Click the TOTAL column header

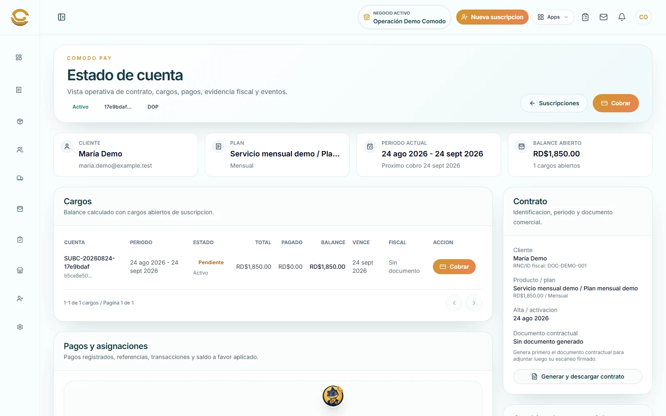coord(263,243)
